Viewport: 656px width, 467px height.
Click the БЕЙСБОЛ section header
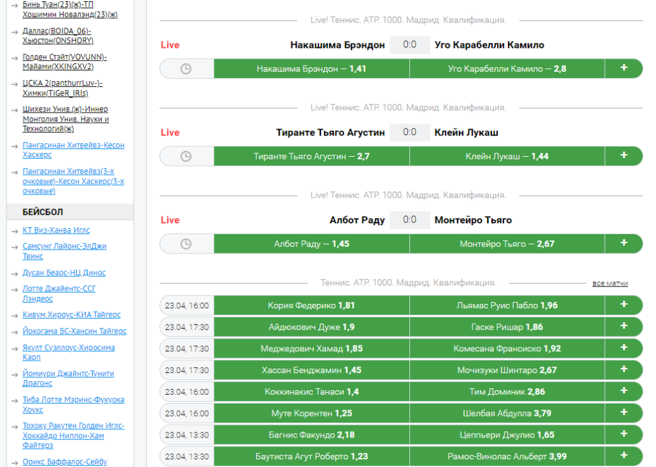(x=70, y=212)
